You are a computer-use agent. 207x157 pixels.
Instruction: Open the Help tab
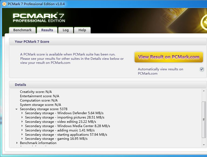point(82,30)
